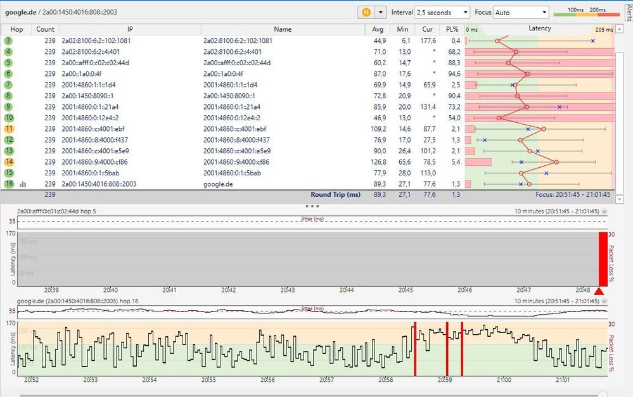Image resolution: width=633 pixels, height=397 pixels.
Task: Select hop 5 green circle icon
Action: [x=8, y=63]
